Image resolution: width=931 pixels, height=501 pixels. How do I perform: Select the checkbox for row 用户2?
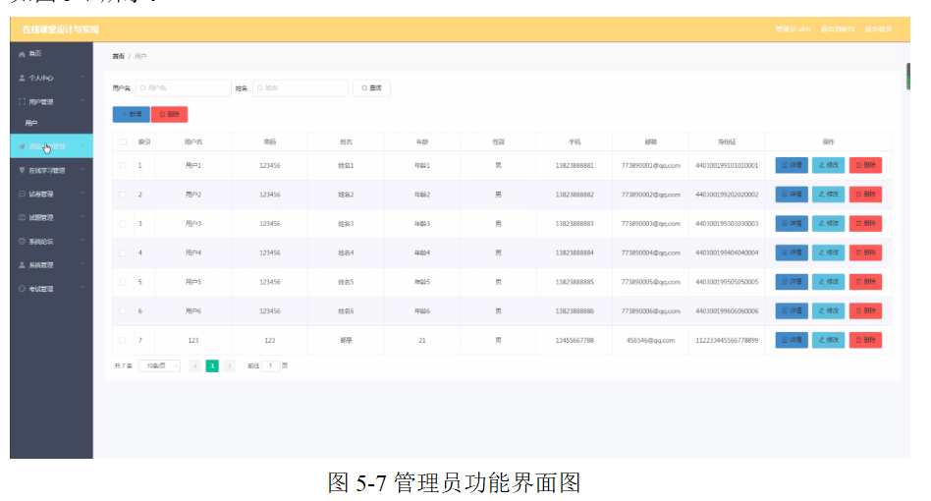(123, 195)
